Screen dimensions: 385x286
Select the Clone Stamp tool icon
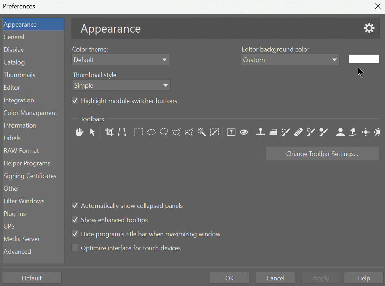click(260, 132)
